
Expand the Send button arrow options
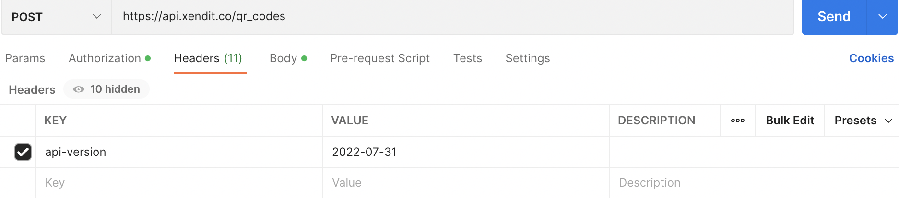point(882,17)
